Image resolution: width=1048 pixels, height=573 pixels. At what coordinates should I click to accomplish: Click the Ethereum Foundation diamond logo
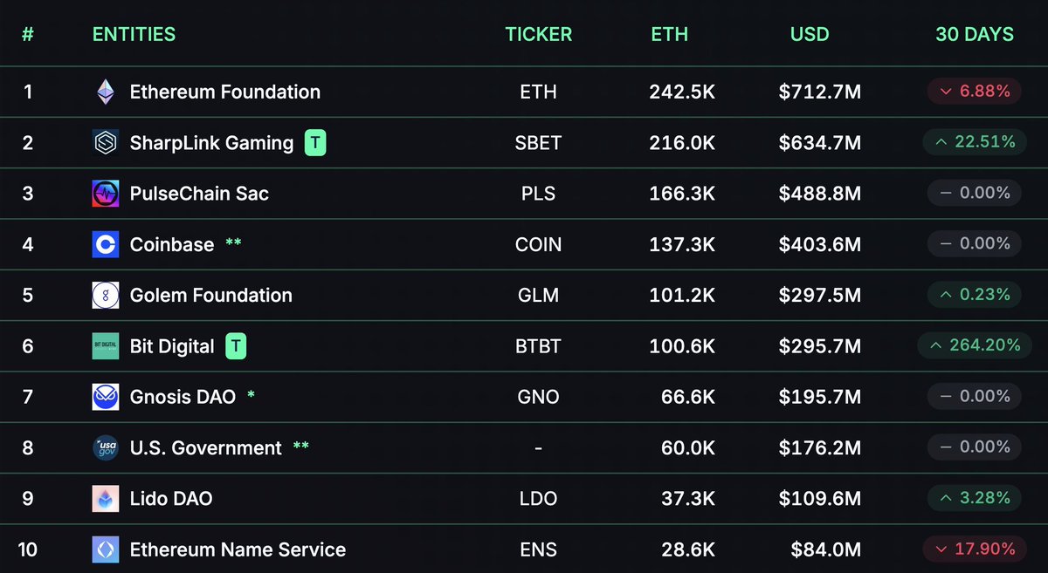point(106,92)
